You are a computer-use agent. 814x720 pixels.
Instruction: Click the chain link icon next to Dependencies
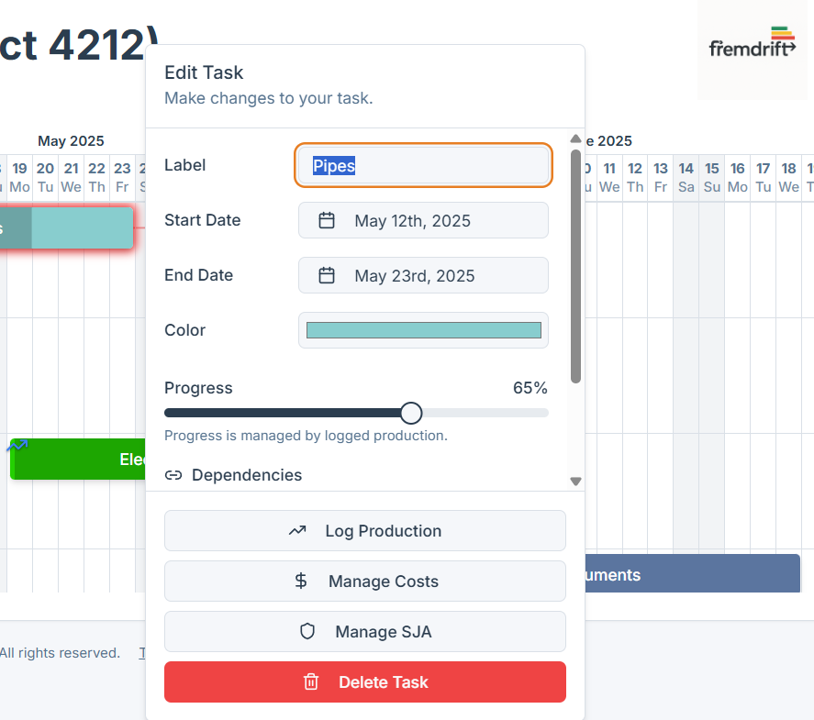[173, 475]
